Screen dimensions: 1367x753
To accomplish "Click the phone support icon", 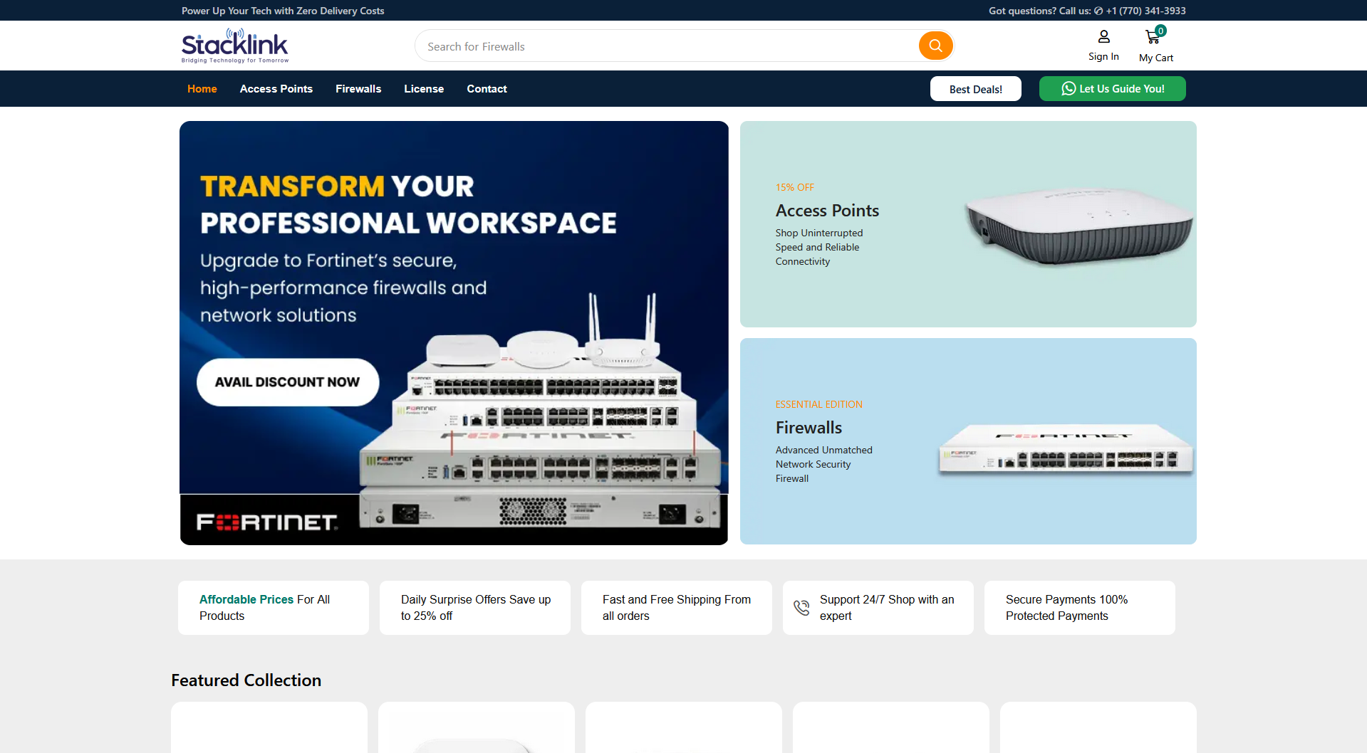I will click(801, 607).
